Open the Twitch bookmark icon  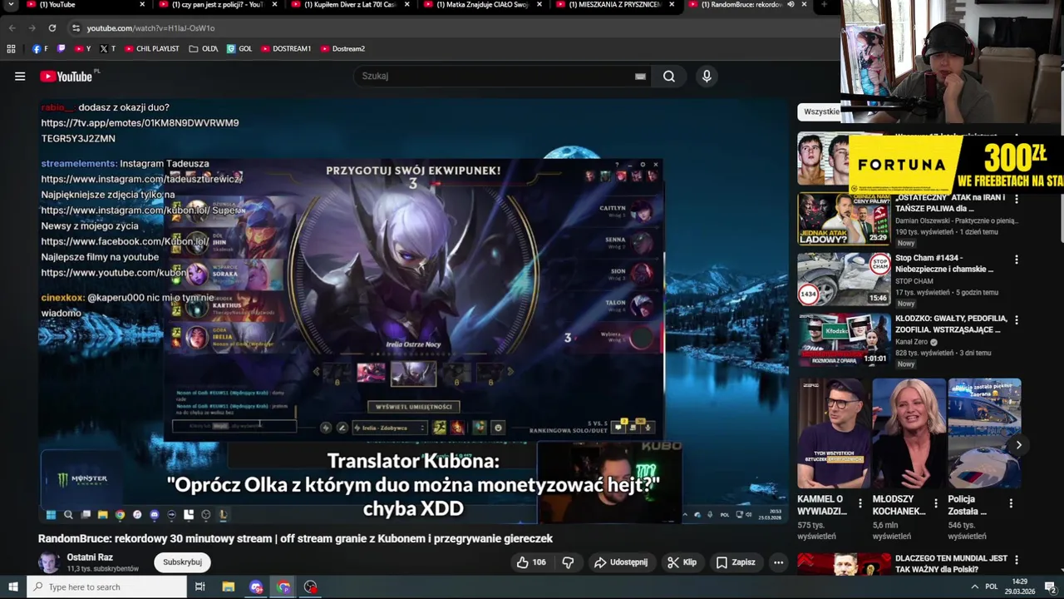62,49
